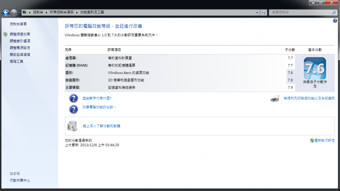The width and height of the screenshot is (340, 191).
Task: Open 控制台首頁 link in sidebar
Action: point(18,24)
